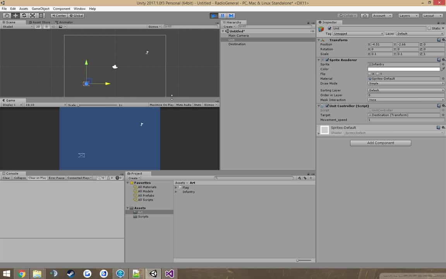The image size is (446, 279).
Task: Open the GameObject menu
Action: pos(41,9)
